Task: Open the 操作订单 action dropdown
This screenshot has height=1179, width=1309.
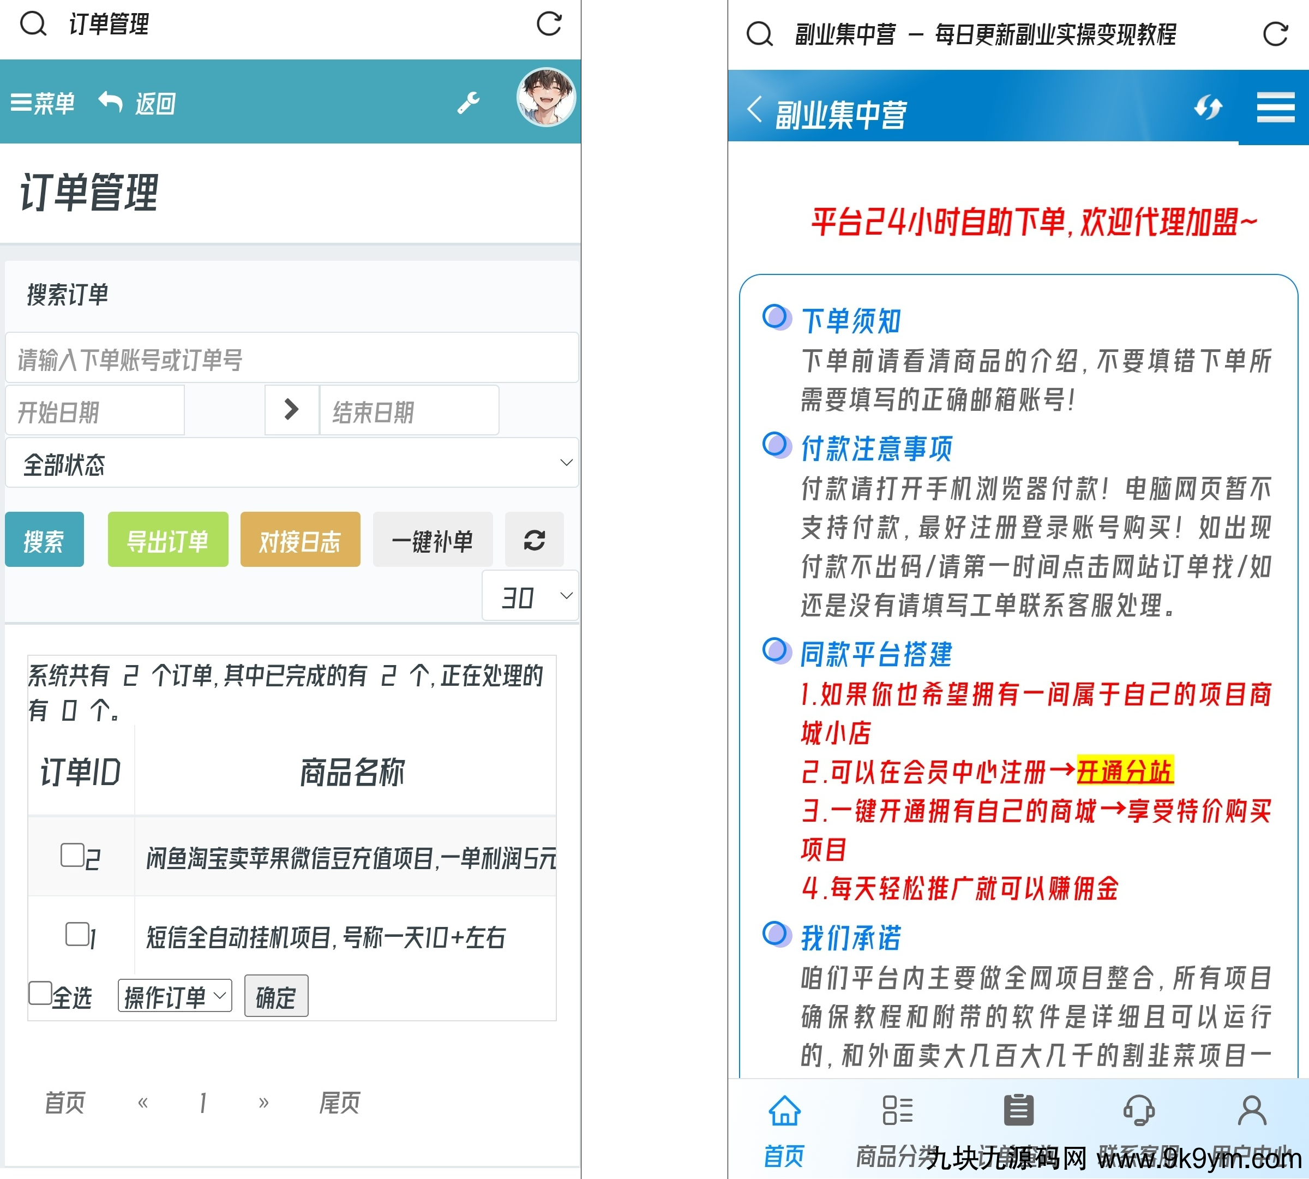Action: [x=174, y=995]
